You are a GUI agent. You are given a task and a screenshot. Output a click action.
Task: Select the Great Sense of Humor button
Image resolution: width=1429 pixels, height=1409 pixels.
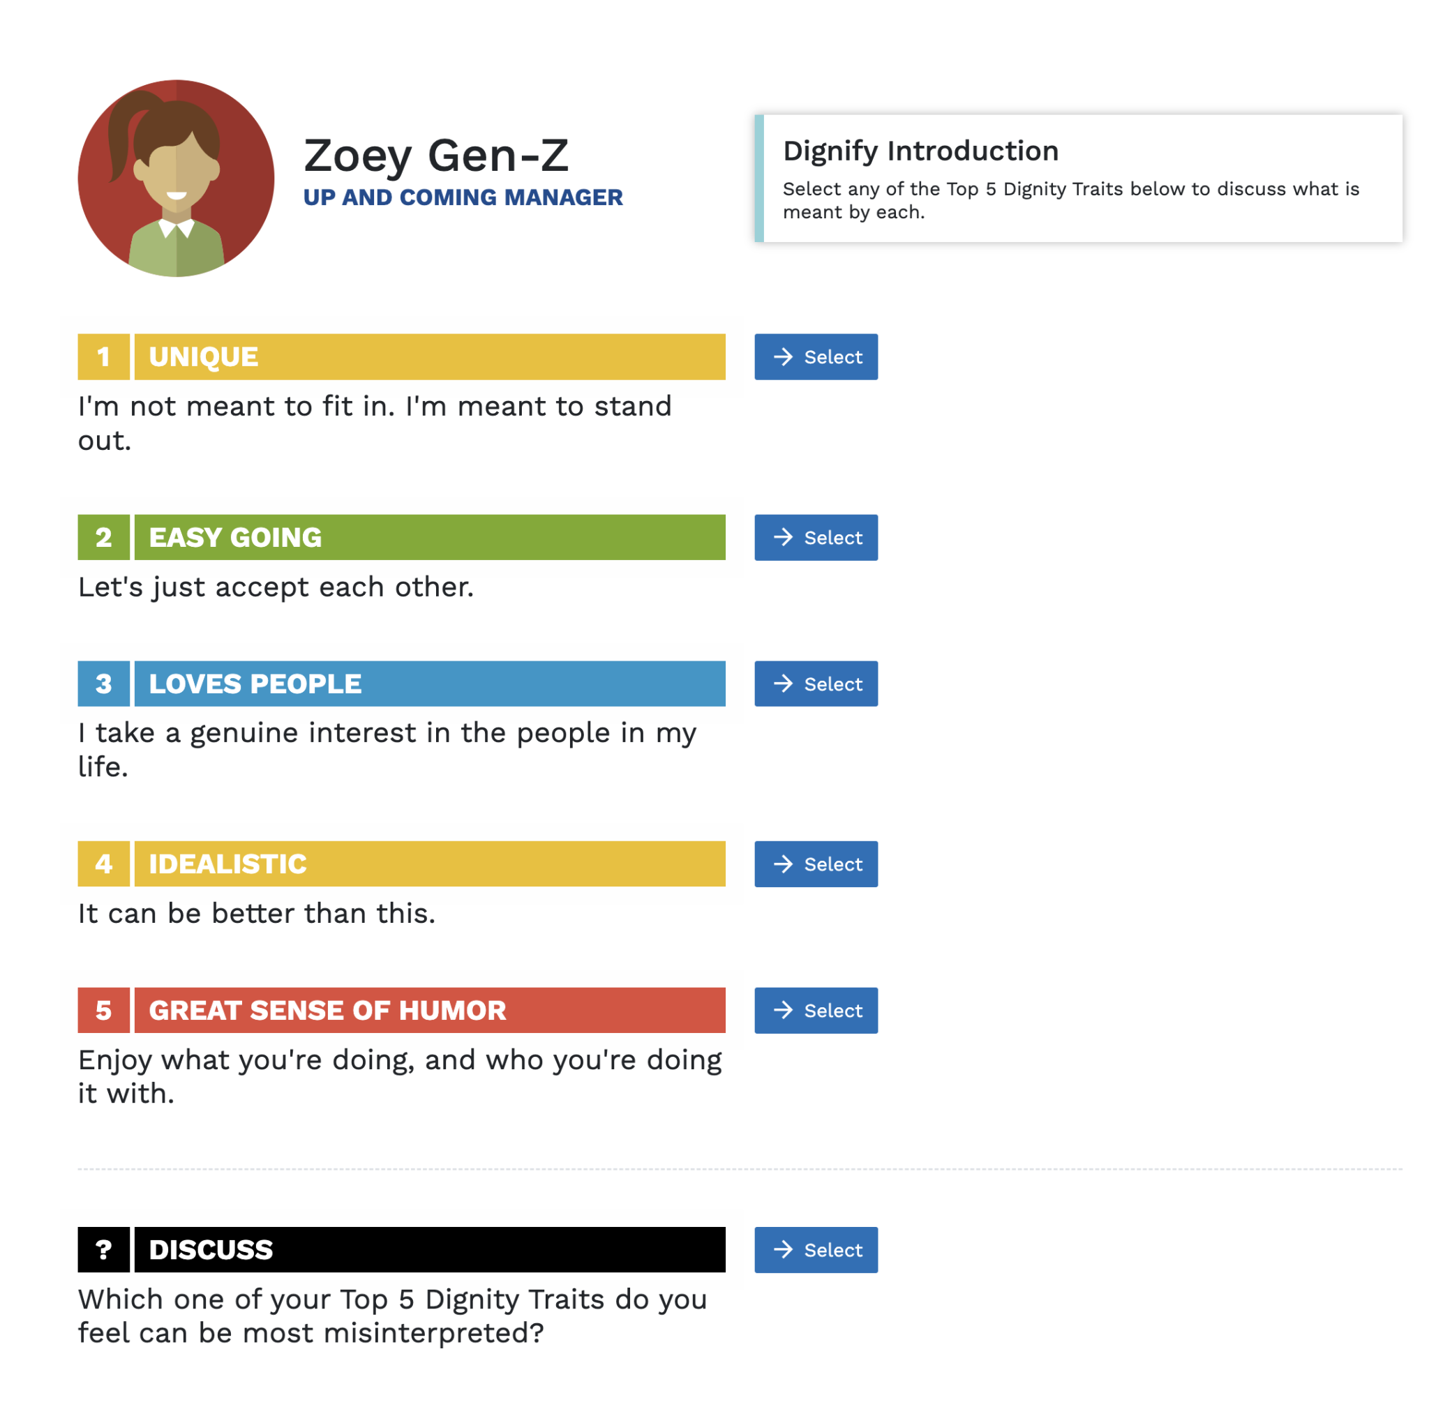coord(815,1010)
